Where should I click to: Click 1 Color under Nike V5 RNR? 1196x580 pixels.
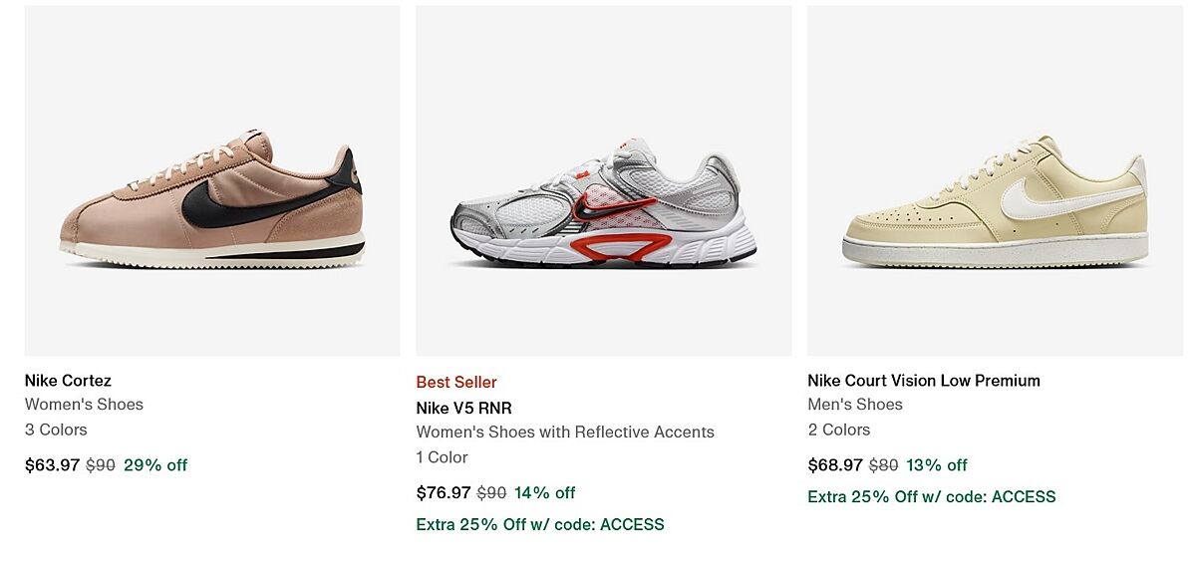tap(442, 457)
